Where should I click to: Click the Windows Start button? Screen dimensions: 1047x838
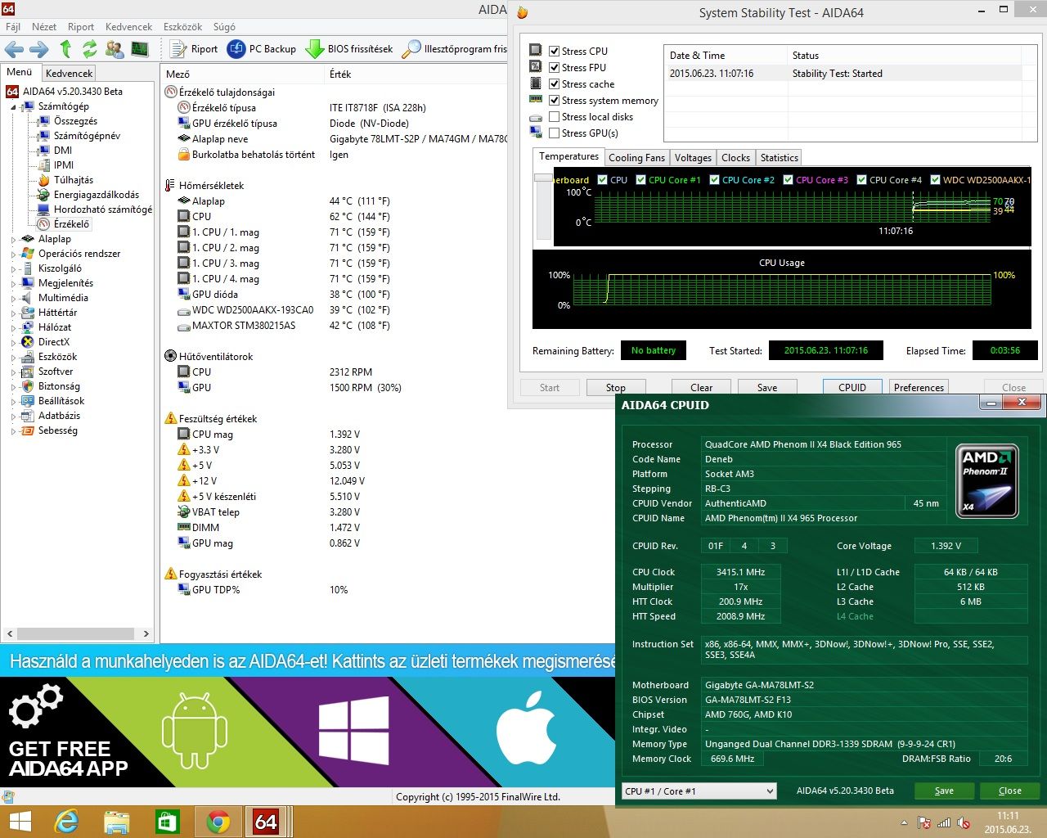pos(20,822)
